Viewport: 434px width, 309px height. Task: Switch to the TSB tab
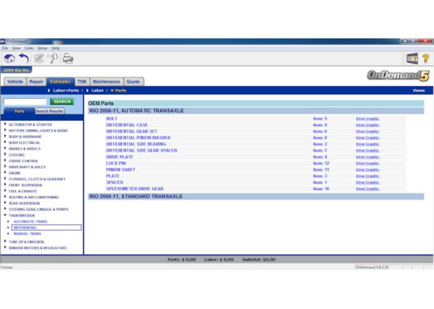82,82
